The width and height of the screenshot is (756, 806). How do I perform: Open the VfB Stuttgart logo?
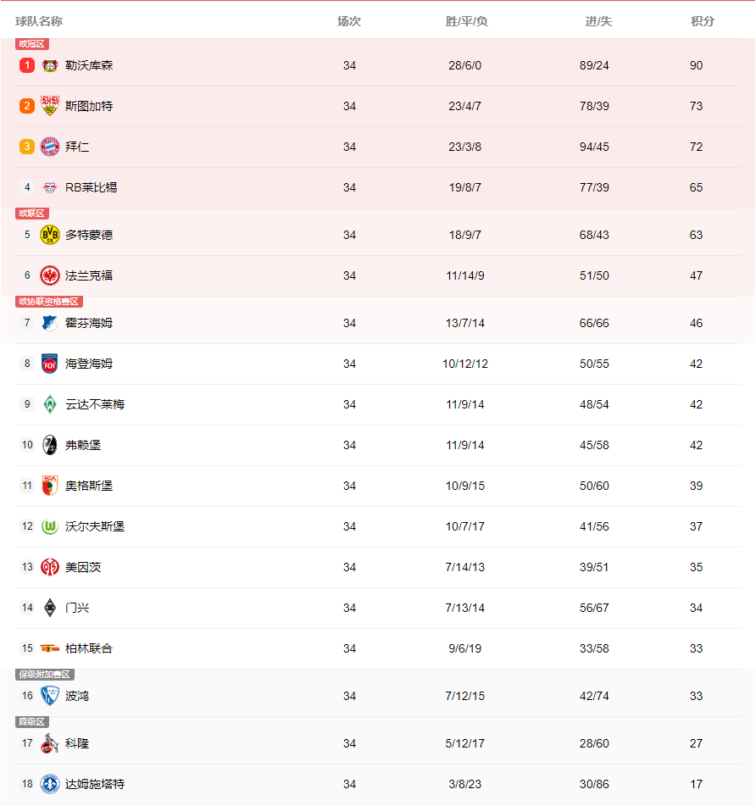tap(50, 106)
